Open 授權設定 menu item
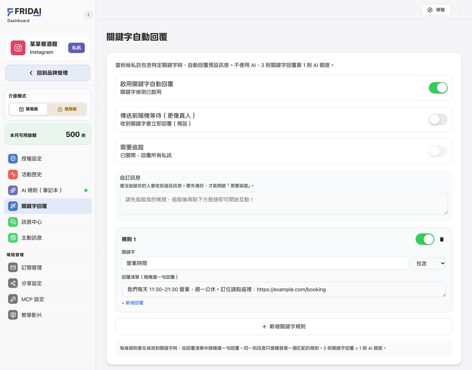 pos(48,158)
